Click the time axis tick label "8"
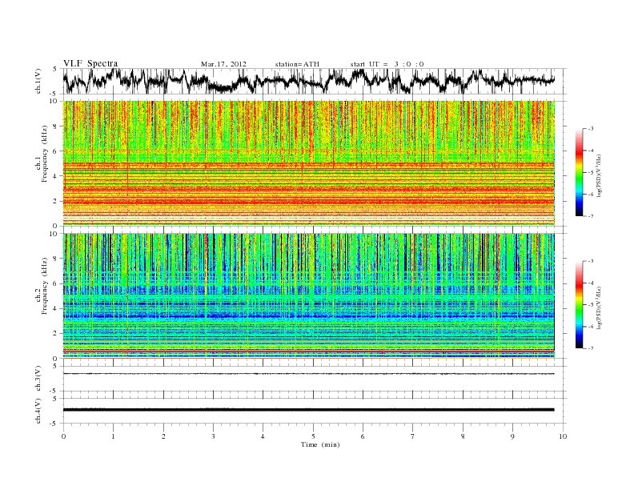634x490 pixels. [x=463, y=436]
